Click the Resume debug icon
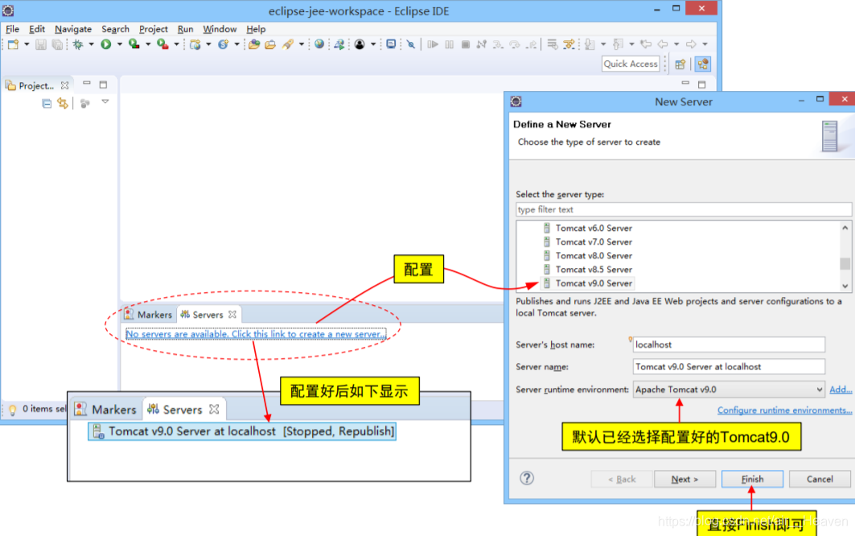 (433, 44)
